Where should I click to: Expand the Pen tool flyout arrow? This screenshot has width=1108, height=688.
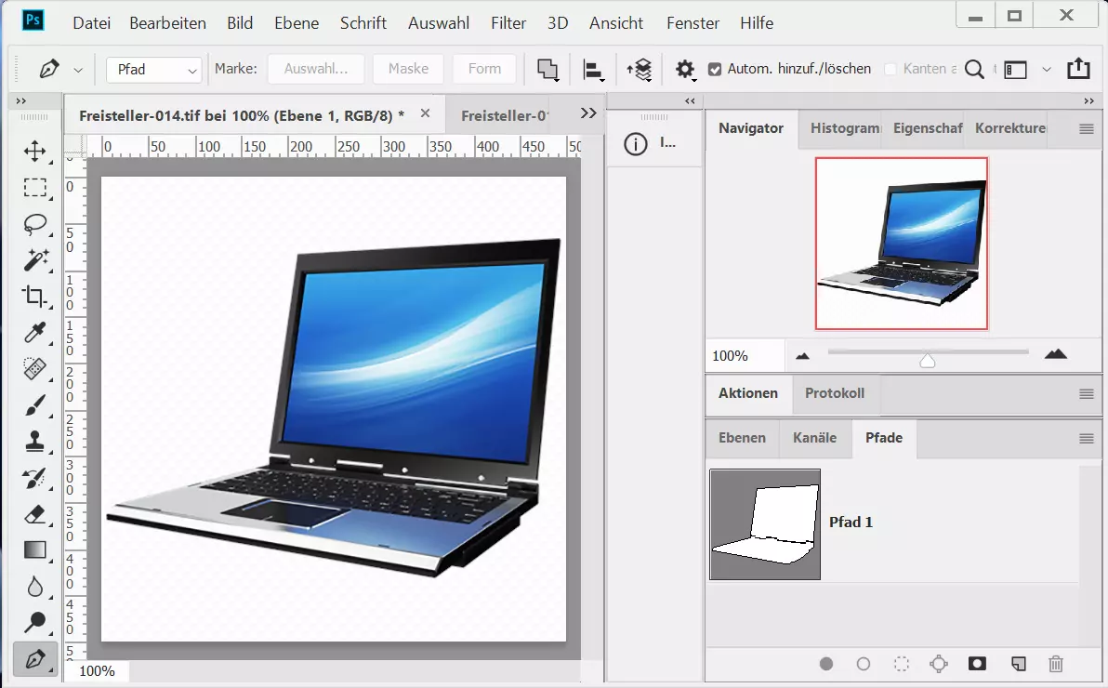pyautogui.click(x=80, y=69)
